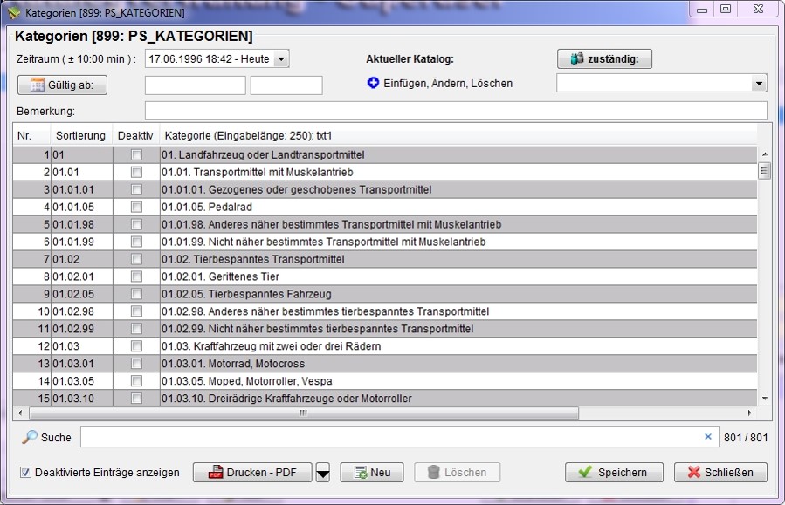The width and height of the screenshot is (785, 505).
Task: Check the Deaktiv box for 01.03.05. Moped, Motorroller, Vespa
Action: [x=136, y=381]
